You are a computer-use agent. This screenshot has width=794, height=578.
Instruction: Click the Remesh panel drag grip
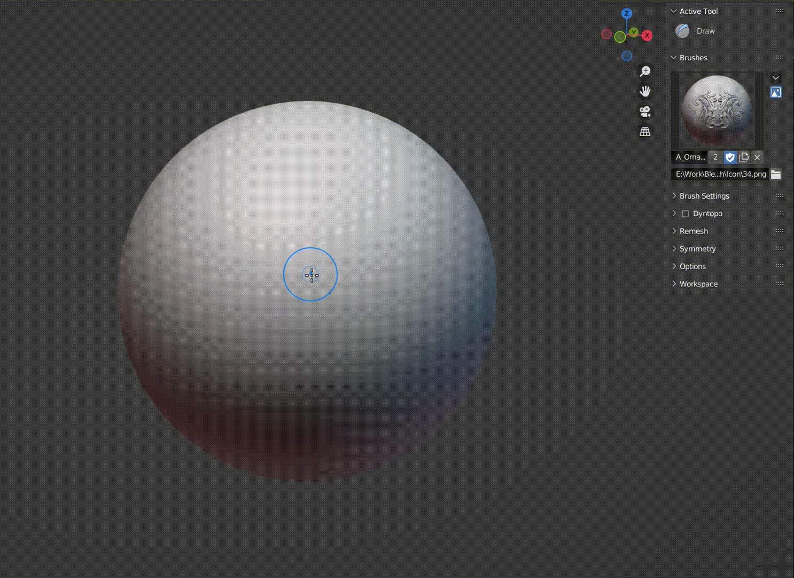[780, 231]
